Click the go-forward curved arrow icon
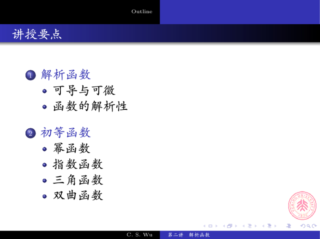Screen dimensions: 320x239 click(x=314, y=226)
